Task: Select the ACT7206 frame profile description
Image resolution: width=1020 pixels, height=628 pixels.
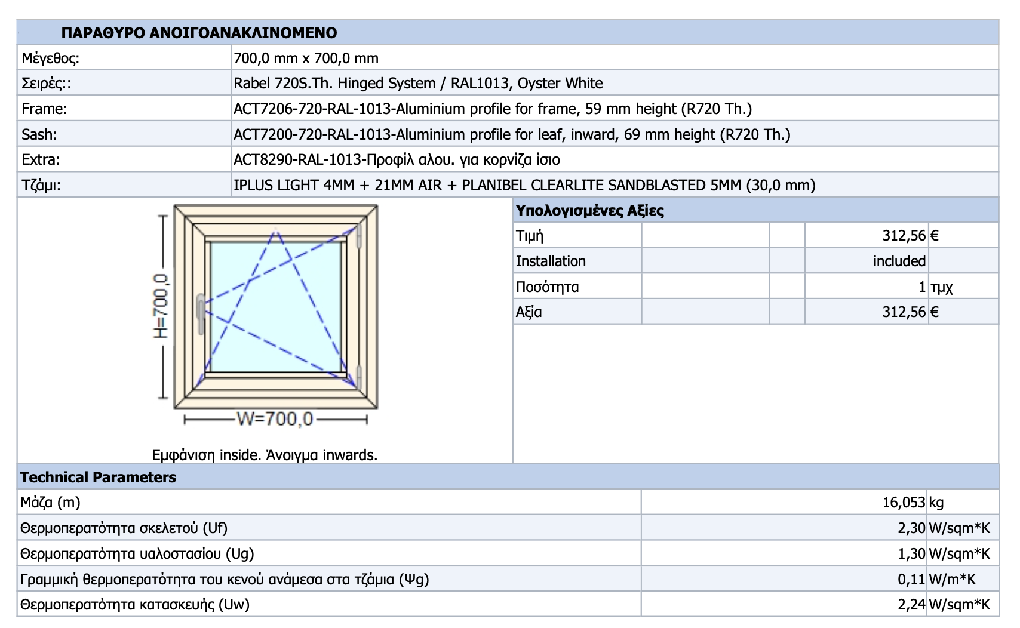Action: 493,109
